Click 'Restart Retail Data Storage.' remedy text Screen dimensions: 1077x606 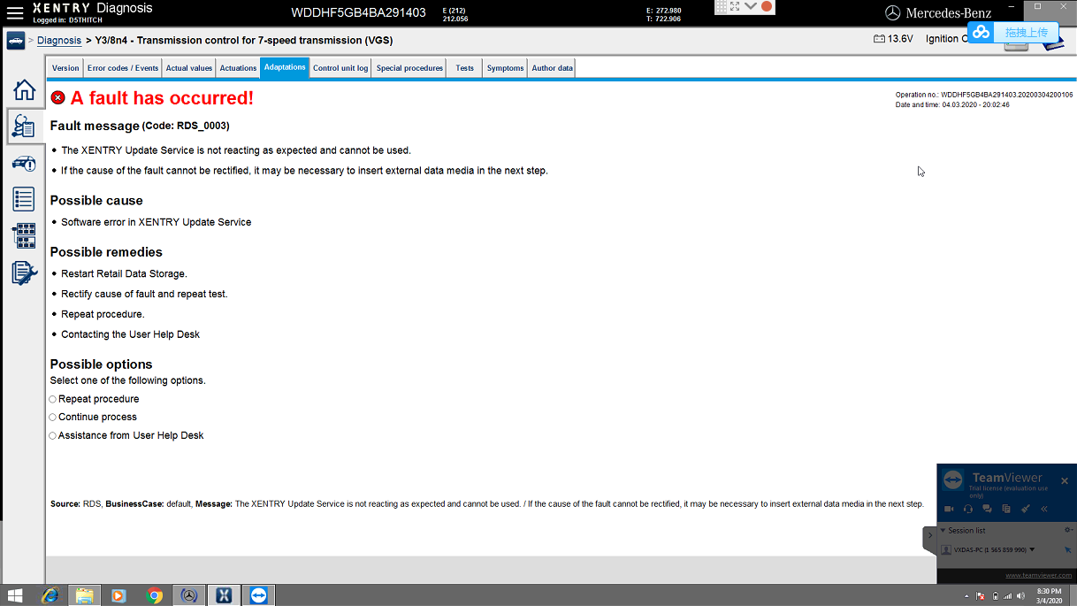click(124, 273)
